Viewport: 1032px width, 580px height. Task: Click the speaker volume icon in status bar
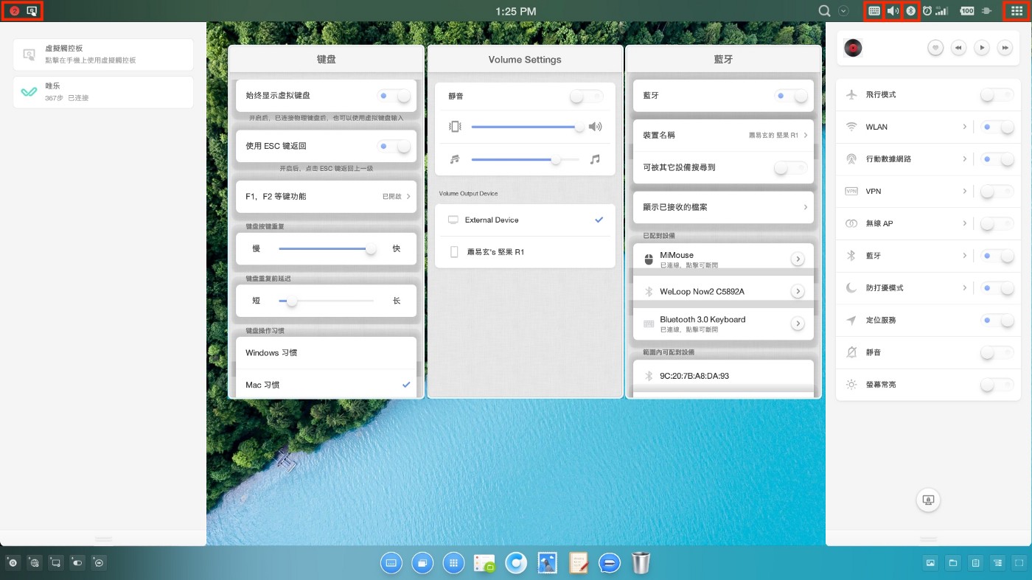point(893,11)
